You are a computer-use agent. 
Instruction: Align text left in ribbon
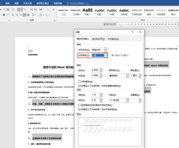click(x=13, y=15)
